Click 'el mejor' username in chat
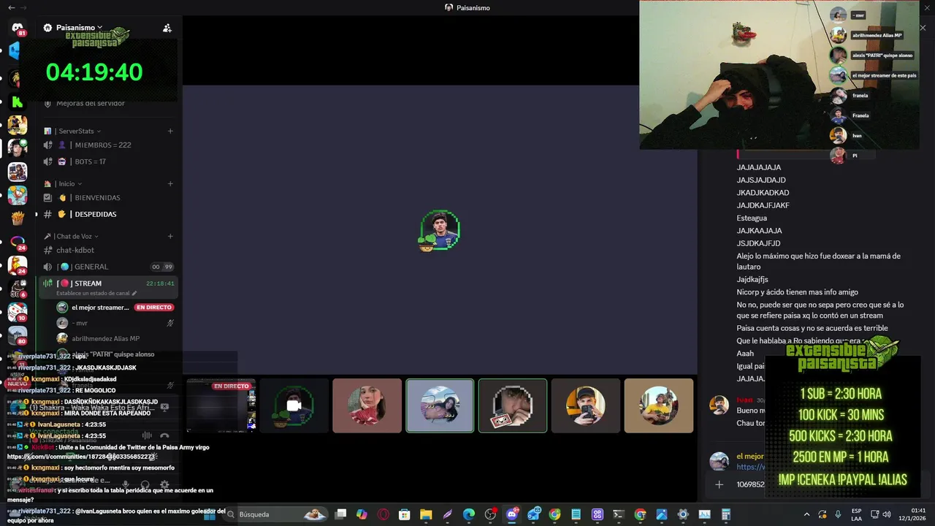The height and width of the screenshot is (526, 935). pos(750,457)
